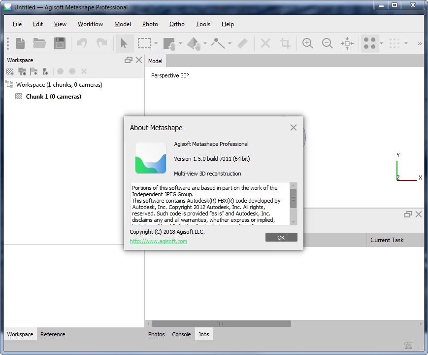Click the Remove Items x icon in Workspace
This screenshot has width=428, height=355.
(x=84, y=71)
